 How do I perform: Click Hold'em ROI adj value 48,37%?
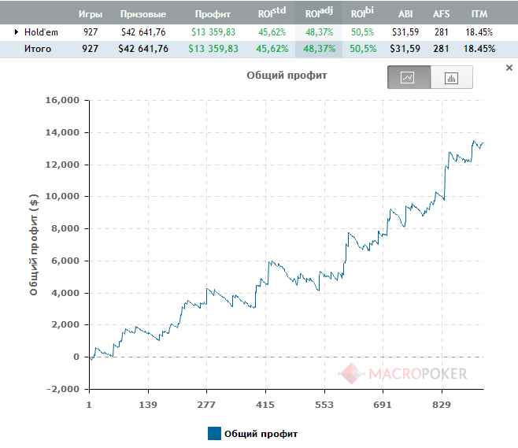319,32
